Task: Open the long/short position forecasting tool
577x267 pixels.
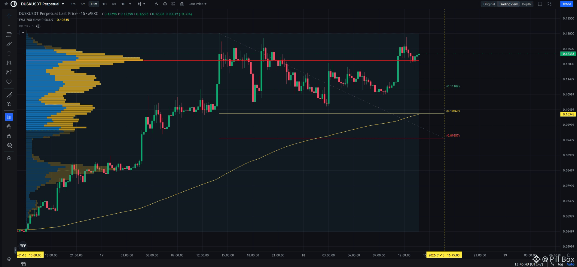Action: tap(9, 72)
